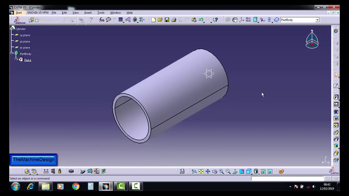Undo the last action with the Undo icon
Screen dimensions: 349x196
201,20
